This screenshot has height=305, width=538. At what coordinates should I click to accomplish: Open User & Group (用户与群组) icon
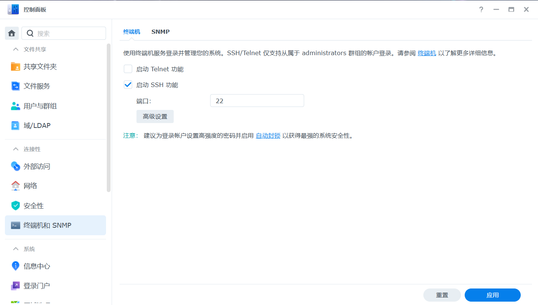click(x=15, y=106)
